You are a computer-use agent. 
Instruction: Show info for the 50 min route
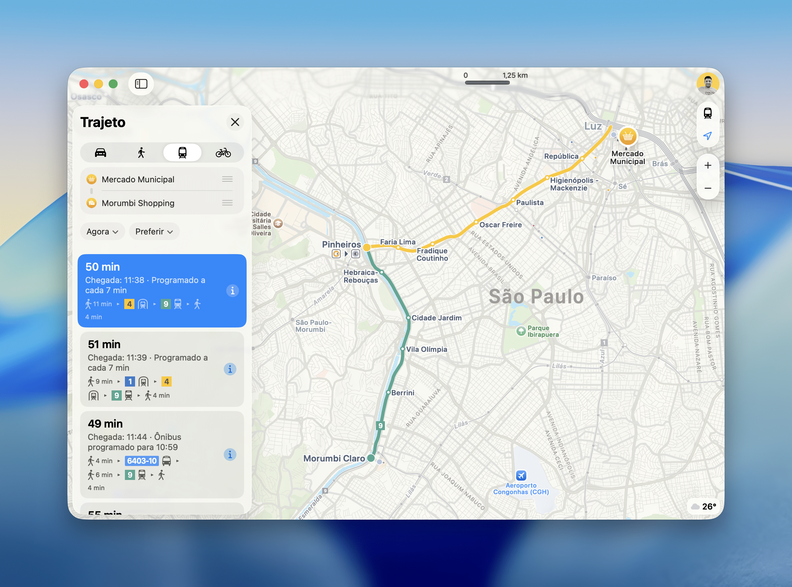232,291
